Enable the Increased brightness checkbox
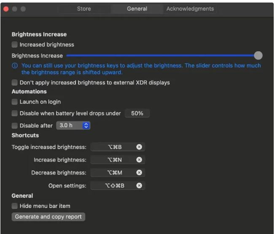Image resolution: width=275 pixels, height=234 pixels. point(15,45)
